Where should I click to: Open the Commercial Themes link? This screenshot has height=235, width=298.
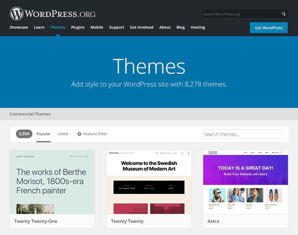pos(30,114)
